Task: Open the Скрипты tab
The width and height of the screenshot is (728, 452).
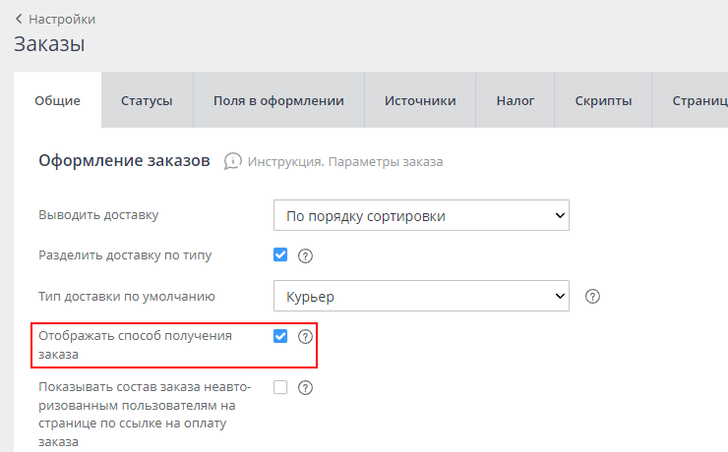Action: pyautogui.click(x=603, y=100)
